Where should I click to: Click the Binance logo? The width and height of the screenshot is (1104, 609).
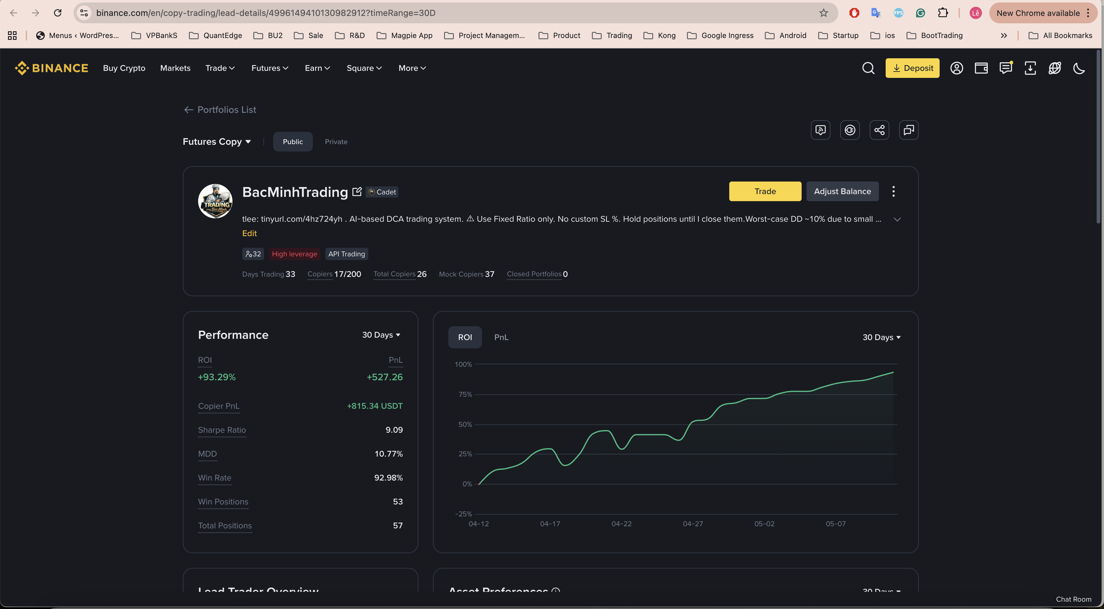pos(52,68)
